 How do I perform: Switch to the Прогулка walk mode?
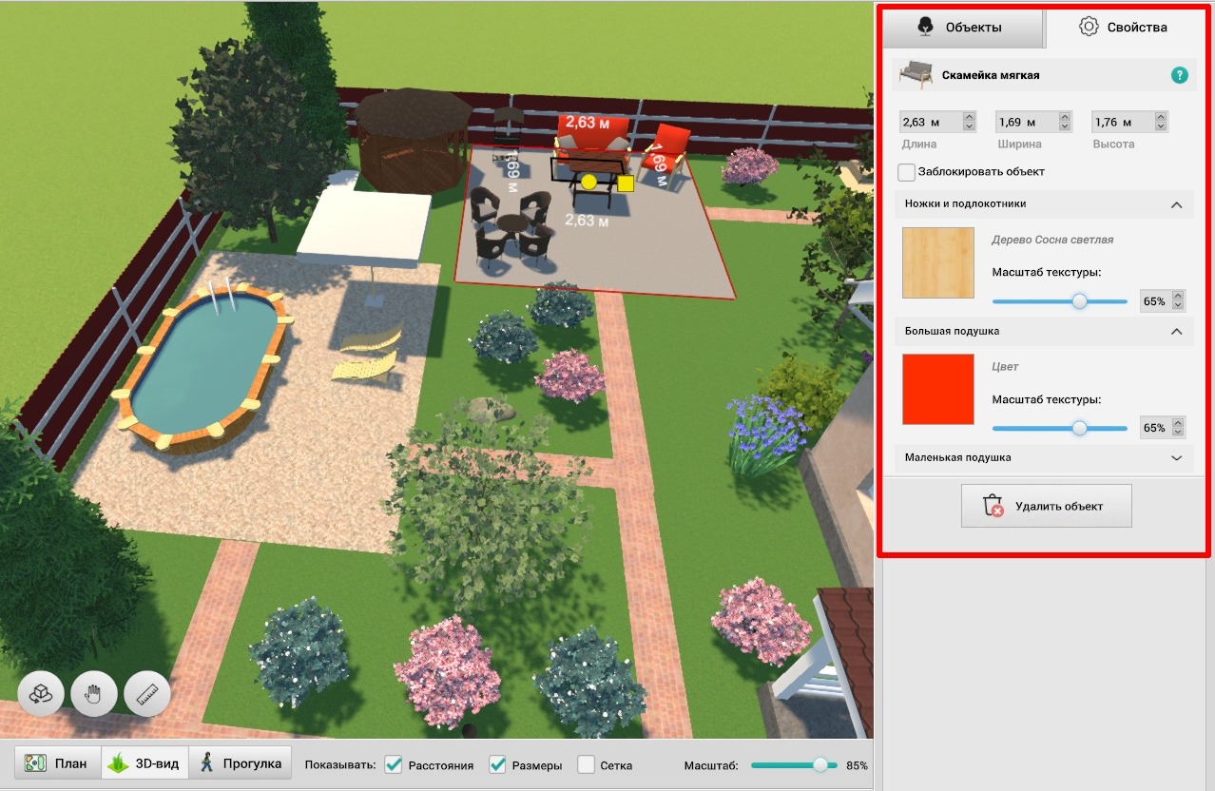[x=241, y=763]
